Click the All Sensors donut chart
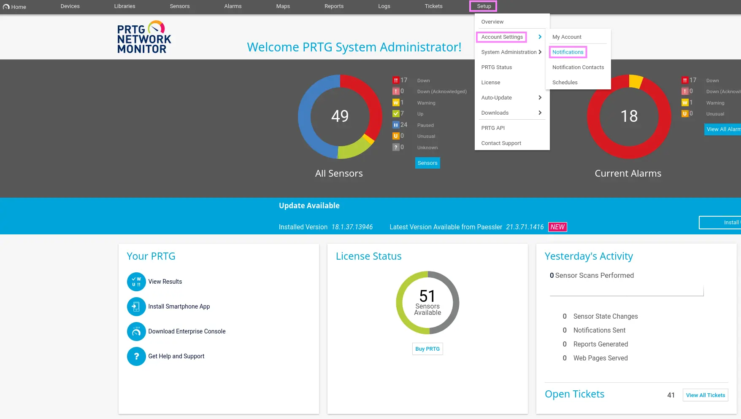The height and width of the screenshot is (419, 741). [340, 116]
